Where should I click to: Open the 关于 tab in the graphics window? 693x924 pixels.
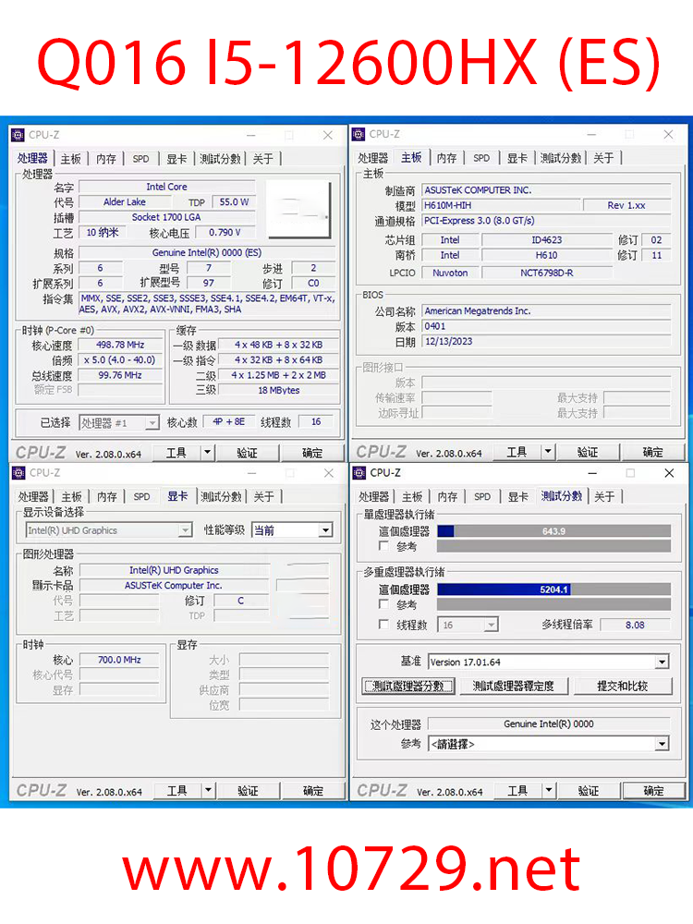(x=264, y=497)
